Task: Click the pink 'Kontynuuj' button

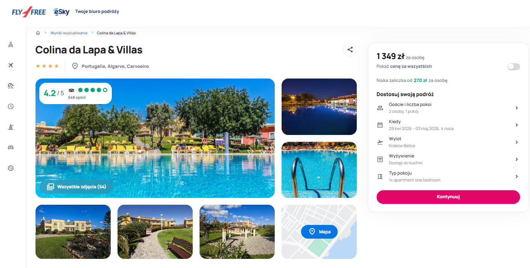Action: [x=448, y=197]
